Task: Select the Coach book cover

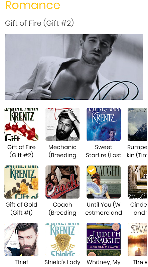Action: (62, 182)
